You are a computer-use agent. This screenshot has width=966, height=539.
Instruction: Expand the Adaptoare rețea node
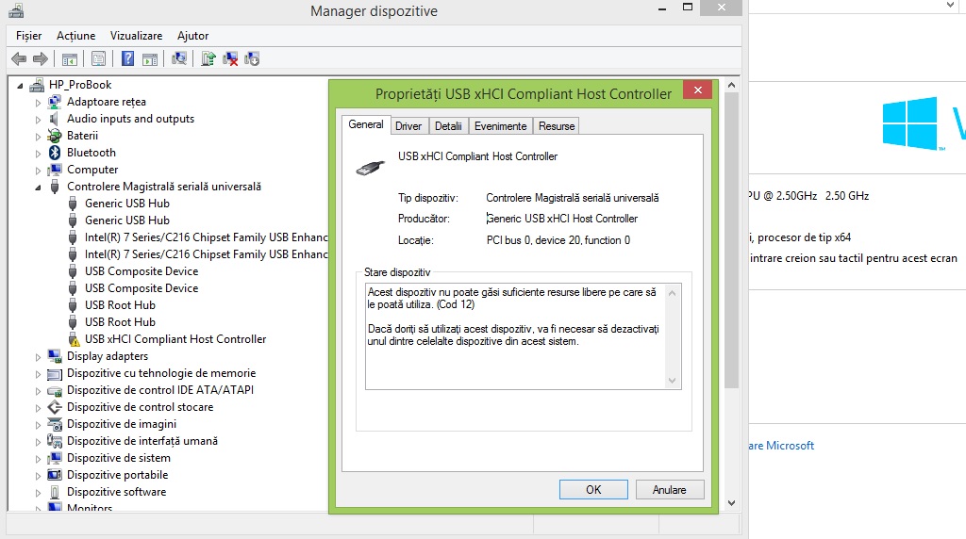(38, 102)
